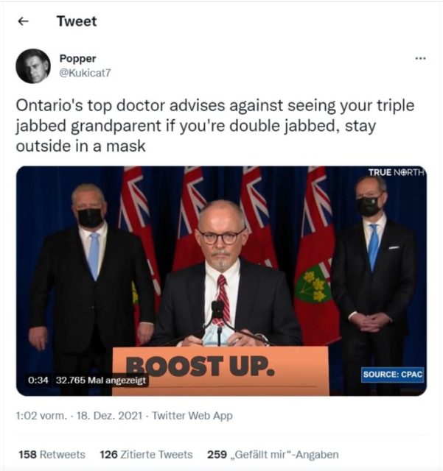Click the Twitter Web App source link
The image size is (443, 471).
(x=192, y=416)
